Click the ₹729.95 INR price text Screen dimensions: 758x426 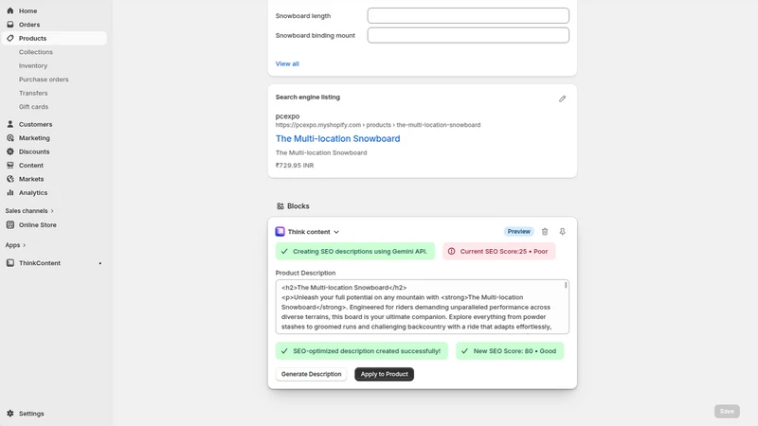[295, 165]
